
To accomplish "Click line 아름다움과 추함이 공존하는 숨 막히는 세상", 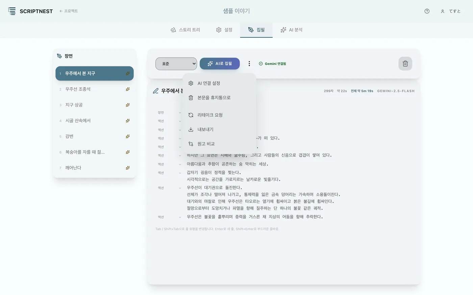I will 227,164.
